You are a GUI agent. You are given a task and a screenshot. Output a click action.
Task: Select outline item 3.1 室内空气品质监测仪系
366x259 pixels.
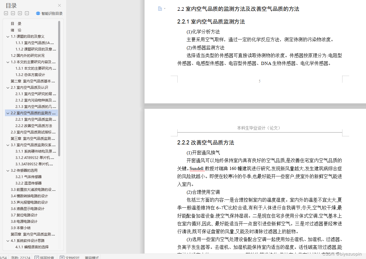pos(33,145)
